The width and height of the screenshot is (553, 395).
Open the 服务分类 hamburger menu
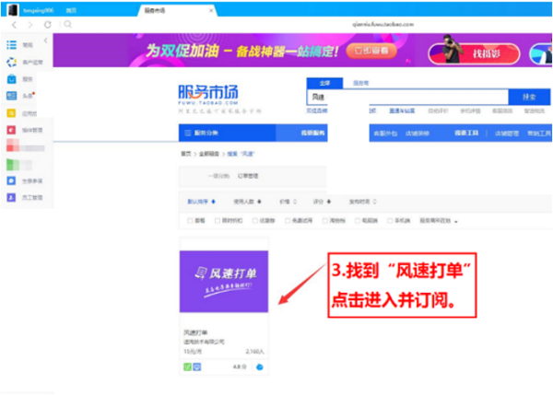pos(188,133)
